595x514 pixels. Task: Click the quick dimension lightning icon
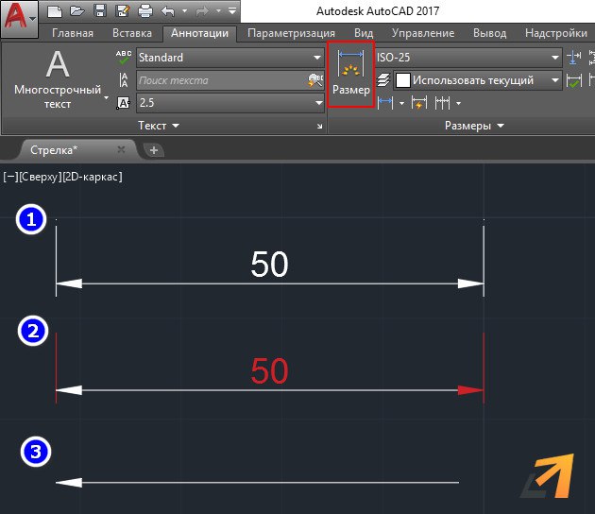[x=419, y=103]
